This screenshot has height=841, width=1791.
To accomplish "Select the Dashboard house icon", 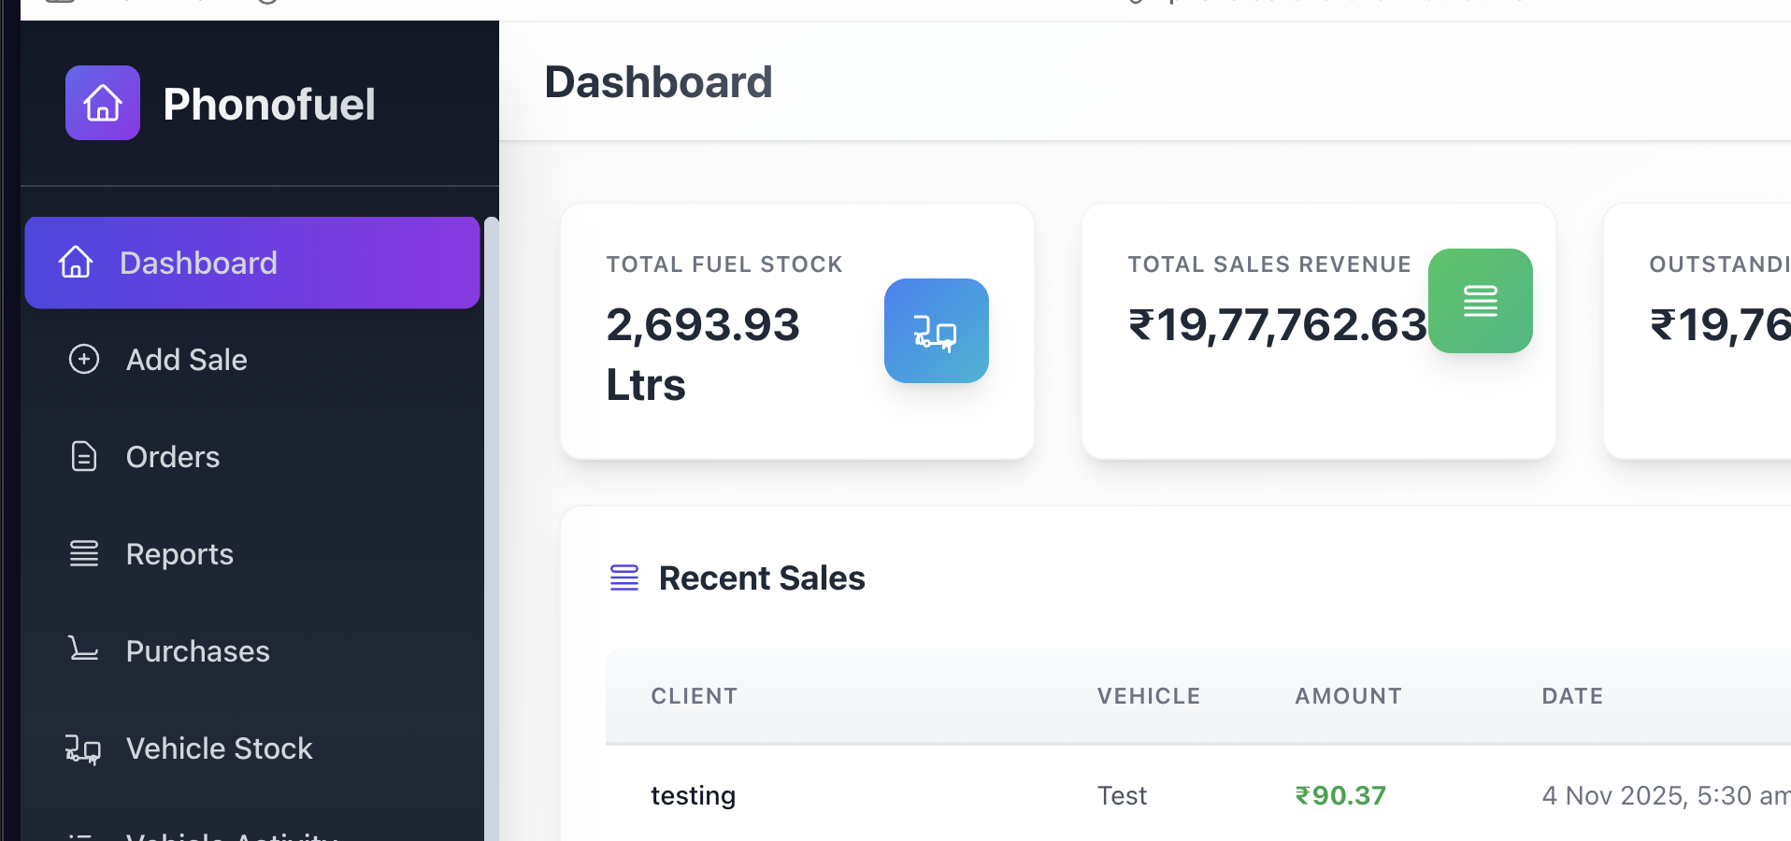I will click(78, 263).
